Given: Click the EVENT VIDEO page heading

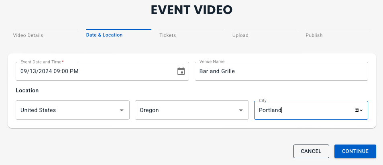Looking at the screenshot, I should (192, 10).
